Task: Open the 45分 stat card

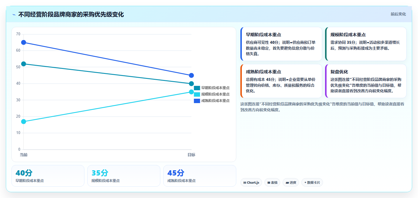Action: tap(200, 176)
